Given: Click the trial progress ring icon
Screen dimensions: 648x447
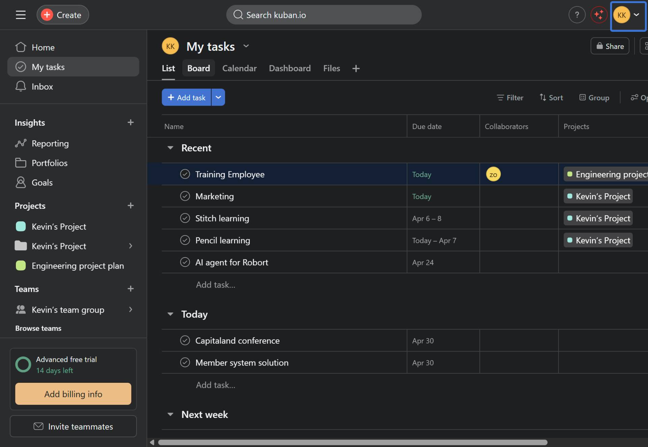Looking at the screenshot, I should (x=23, y=365).
